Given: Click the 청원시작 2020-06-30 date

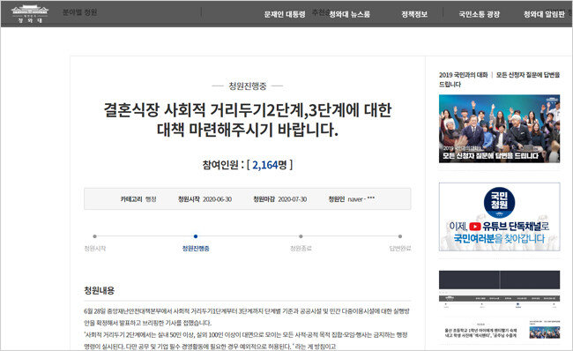Looking at the screenshot, I should tap(205, 199).
